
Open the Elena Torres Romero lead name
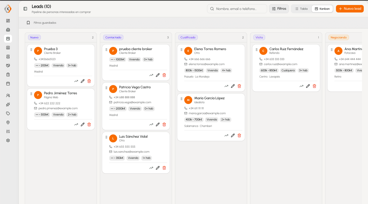coord(210,49)
